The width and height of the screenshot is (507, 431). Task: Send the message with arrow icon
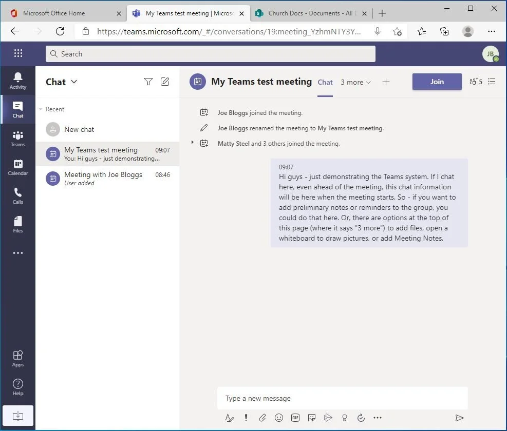coord(459,418)
